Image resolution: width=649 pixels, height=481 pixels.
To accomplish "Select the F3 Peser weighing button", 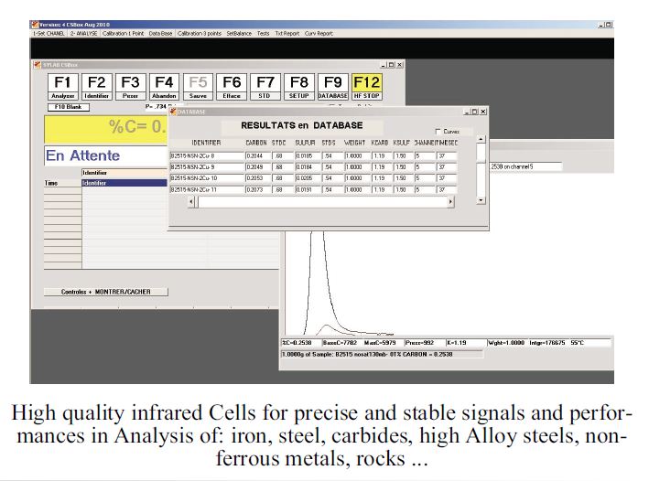I will [130, 85].
